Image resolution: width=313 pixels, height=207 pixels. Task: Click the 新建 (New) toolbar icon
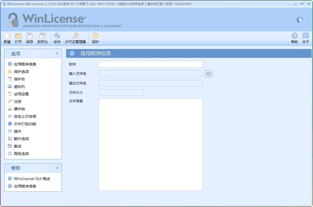[x=7, y=38]
